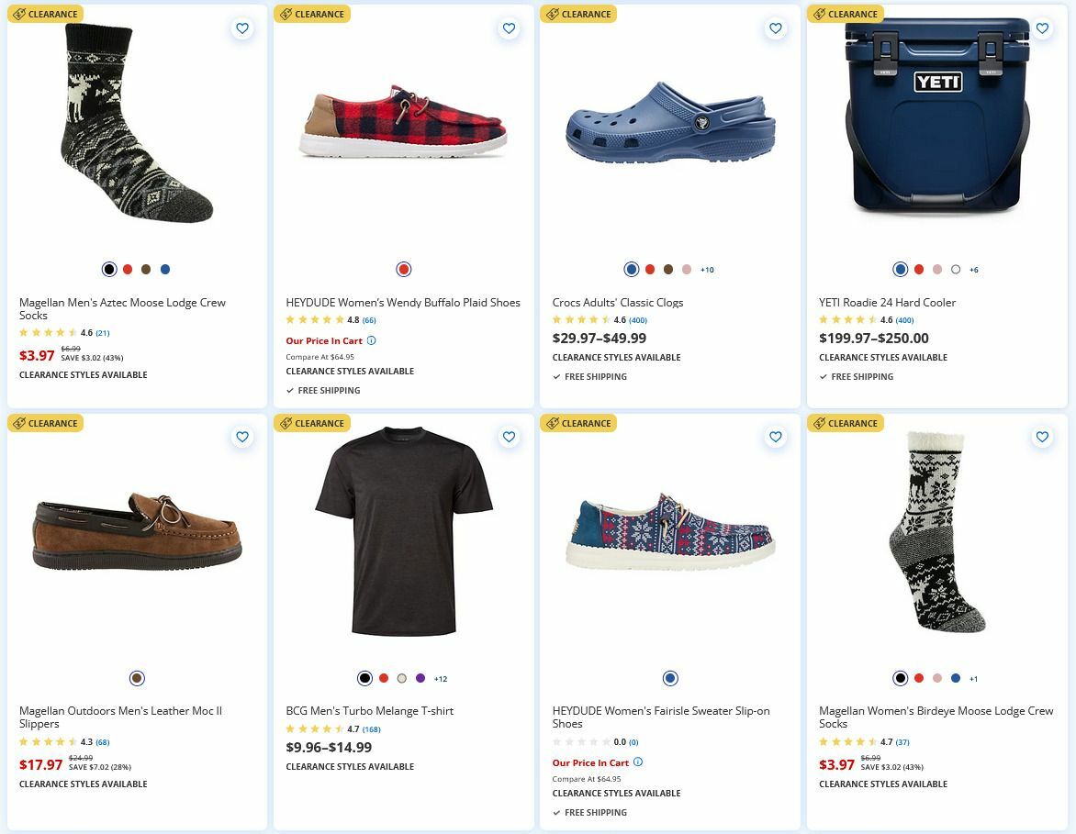Select white swatch for YETI Roadie cooler

956,270
